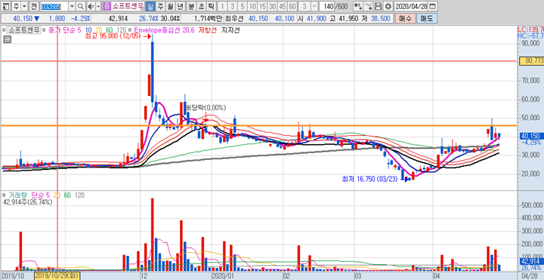Switch to 분 minute chart period
The image size is (544, 280).
pos(192,6)
